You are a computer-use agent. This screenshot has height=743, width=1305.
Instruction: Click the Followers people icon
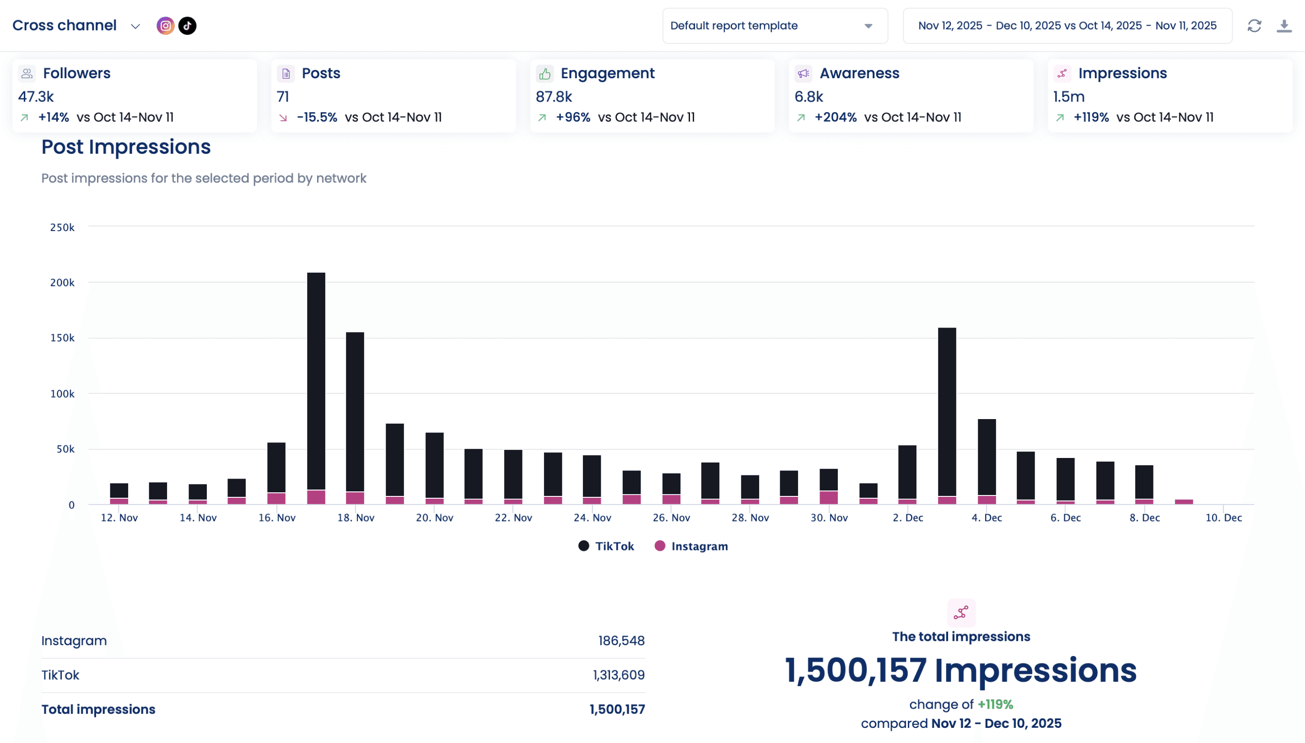27,74
